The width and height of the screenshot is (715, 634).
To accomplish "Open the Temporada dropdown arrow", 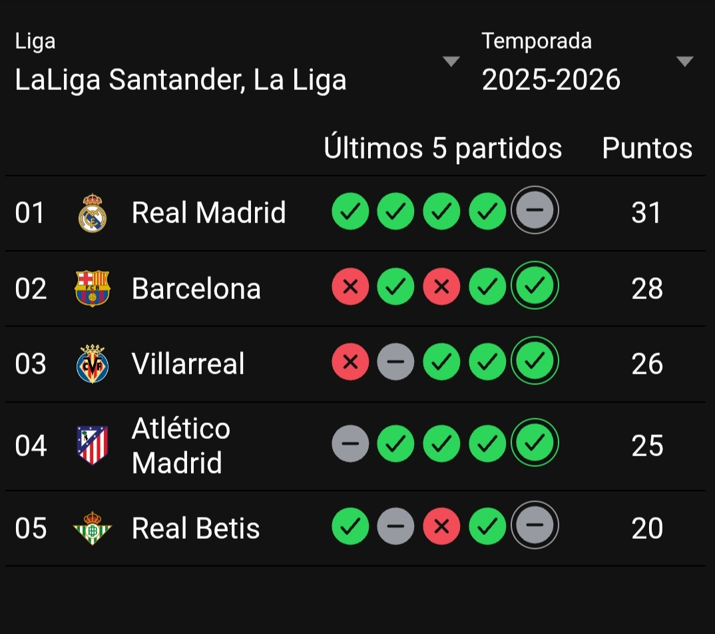I will click(684, 62).
